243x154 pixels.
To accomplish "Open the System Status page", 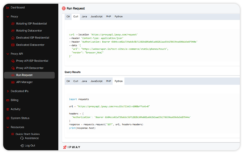I will tap(20, 118).
